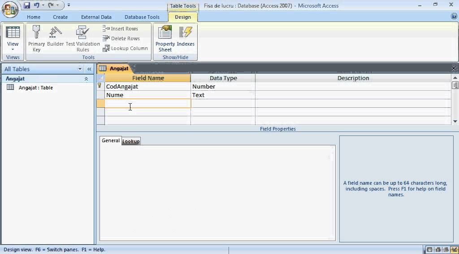Screen dimensions: 459x254
Task: Toggle the Property Sheet pane
Action: (165, 38)
